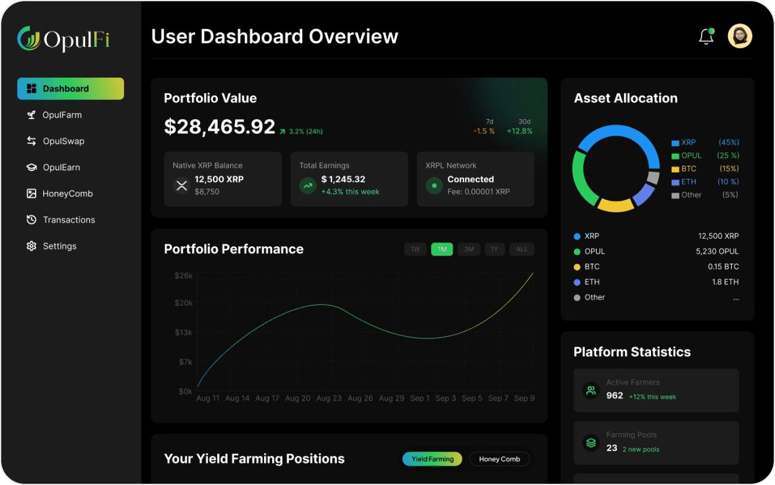
Task: Click the ellipsis in the Other holdings row
Action: 736,299
